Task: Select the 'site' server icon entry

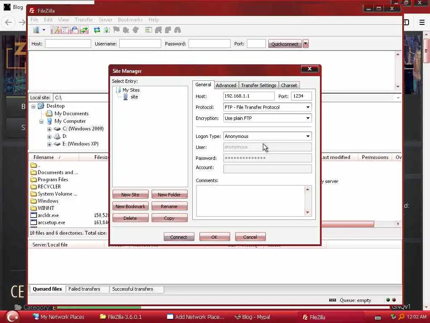Action: 126,97
